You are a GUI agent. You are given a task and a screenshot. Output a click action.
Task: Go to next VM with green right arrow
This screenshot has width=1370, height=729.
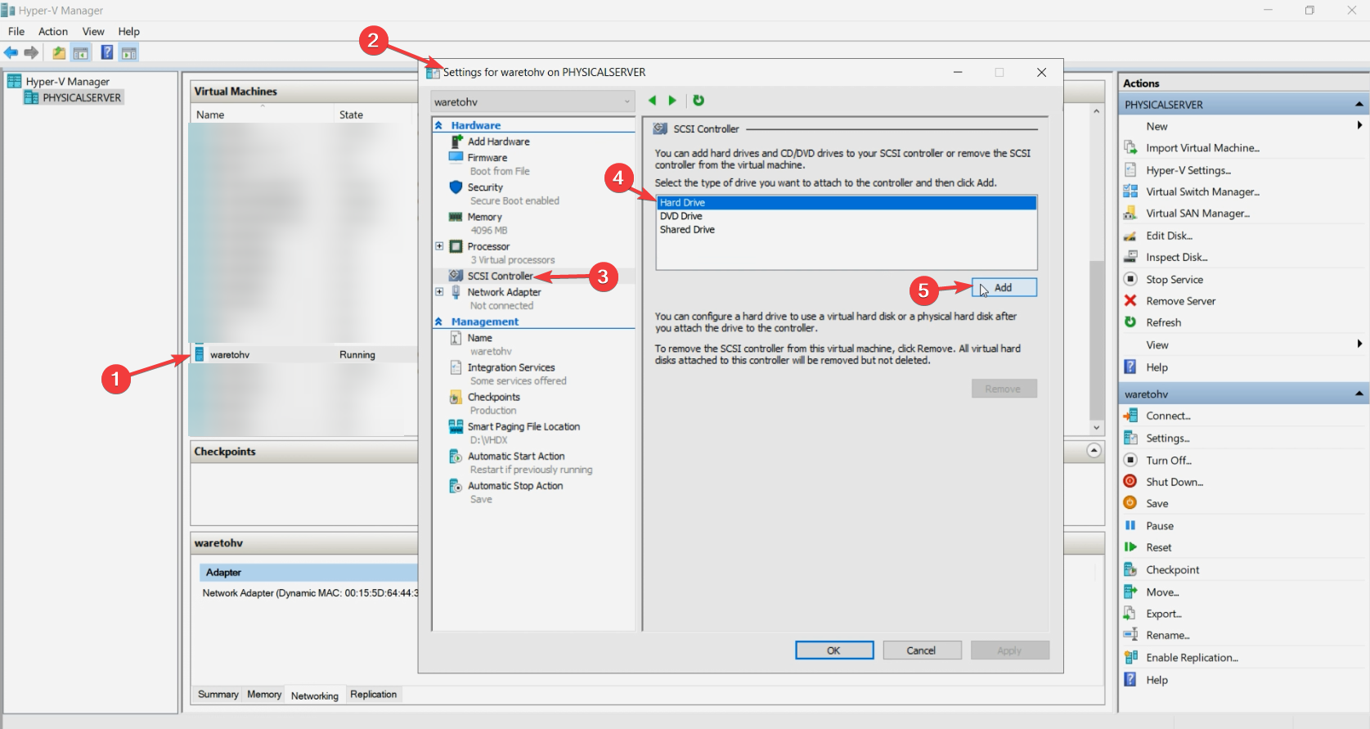tap(672, 101)
